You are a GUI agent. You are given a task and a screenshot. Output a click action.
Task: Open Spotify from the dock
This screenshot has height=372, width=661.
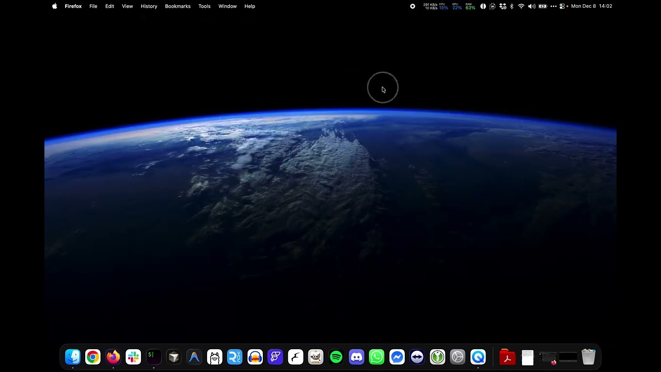pos(336,357)
